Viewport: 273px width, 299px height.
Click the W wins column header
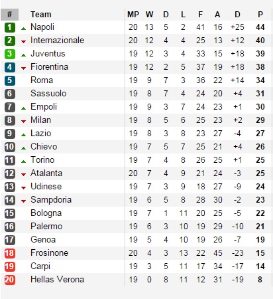coord(149,15)
